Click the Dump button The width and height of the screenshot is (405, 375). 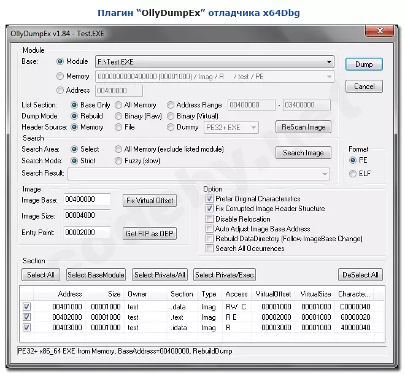click(x=364, y=64)
